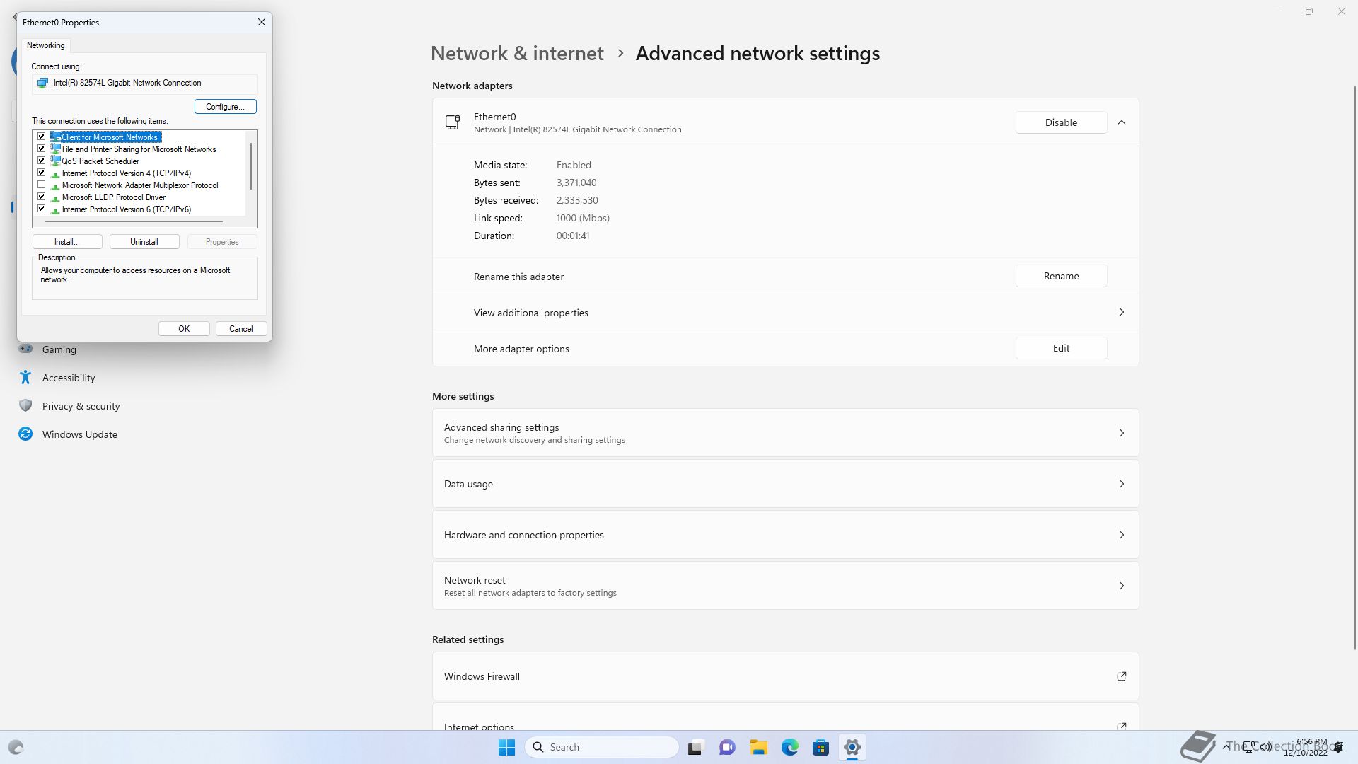Open Network reset page
The image size is (1358, 764).
click(785, 586)
